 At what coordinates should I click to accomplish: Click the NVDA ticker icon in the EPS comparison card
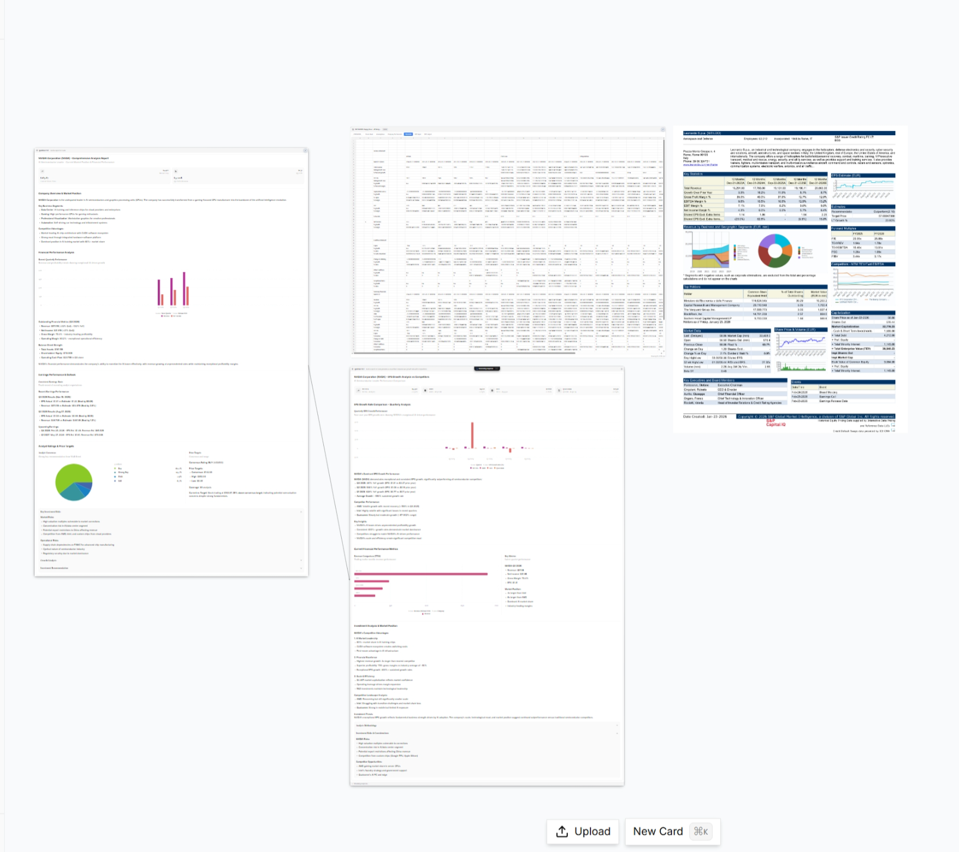tap(358, 390)
